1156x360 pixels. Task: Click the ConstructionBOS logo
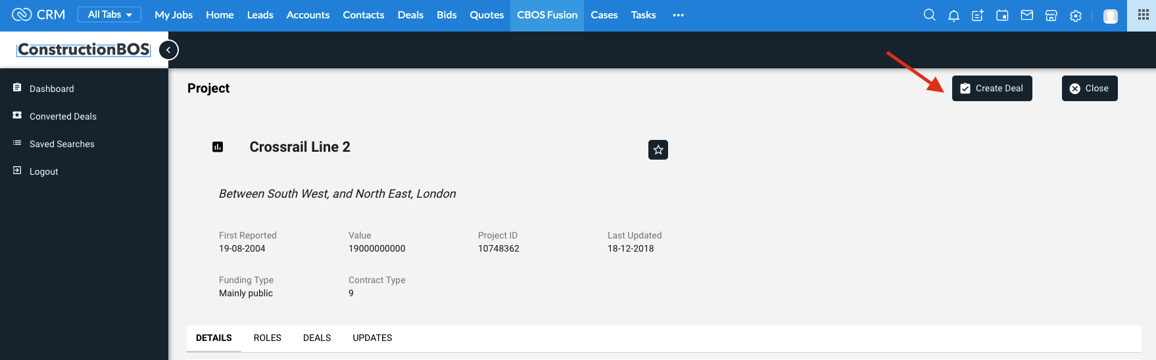[x=84, y=49]
